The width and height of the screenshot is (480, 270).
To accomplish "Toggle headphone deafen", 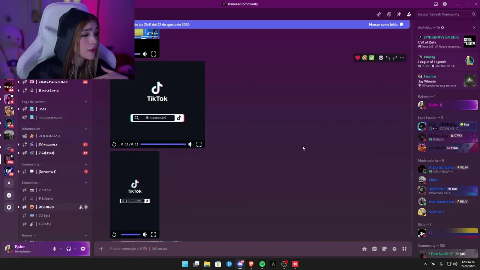I will pos(69,249).
